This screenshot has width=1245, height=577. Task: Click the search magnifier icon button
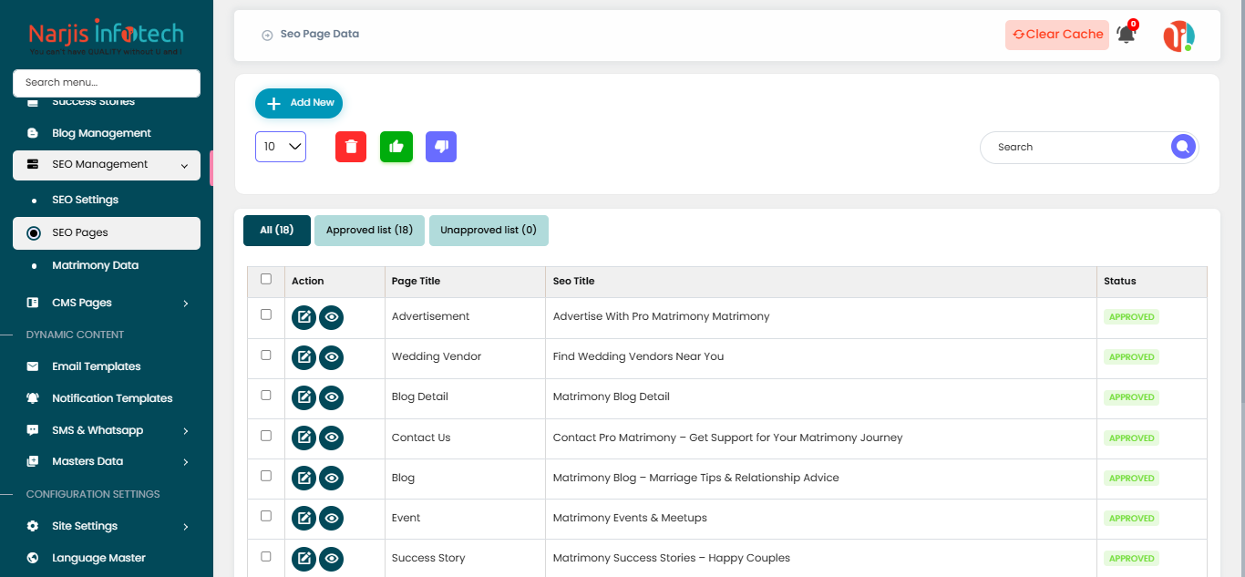[1183, 147]
